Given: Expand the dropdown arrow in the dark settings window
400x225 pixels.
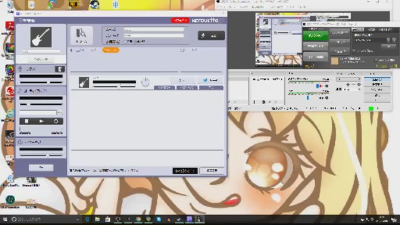Looking at the screenshot, I should point(388,40).
